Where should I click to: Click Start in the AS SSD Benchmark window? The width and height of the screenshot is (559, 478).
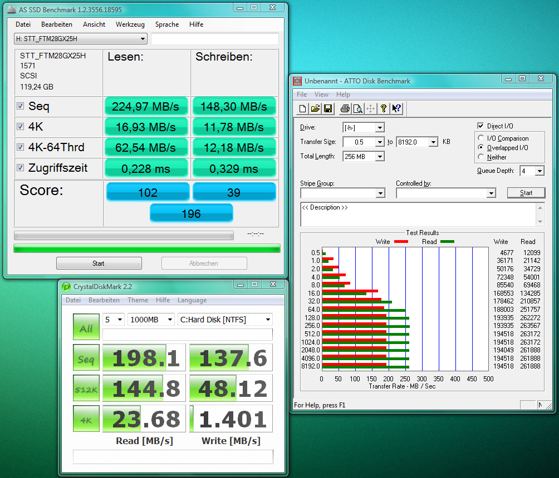99,263
